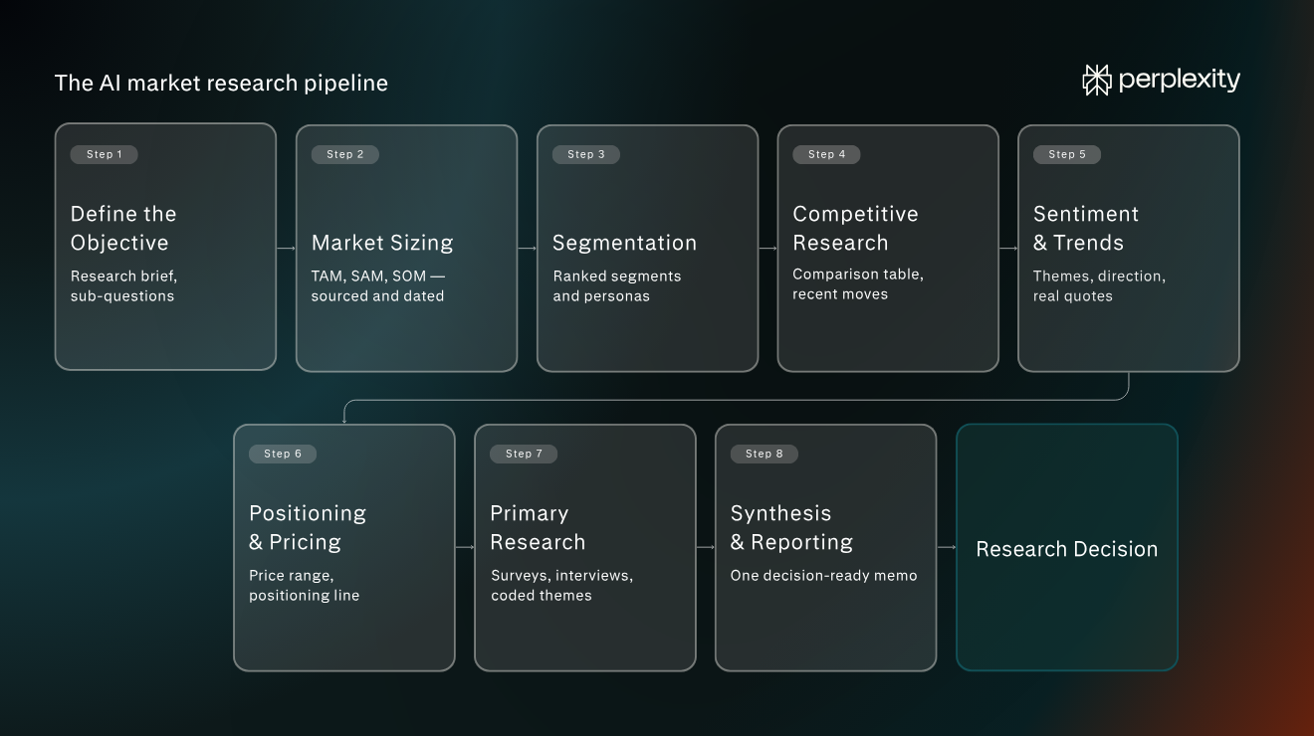Click 'Comparison table, recent moves' text

click(858, 283)
